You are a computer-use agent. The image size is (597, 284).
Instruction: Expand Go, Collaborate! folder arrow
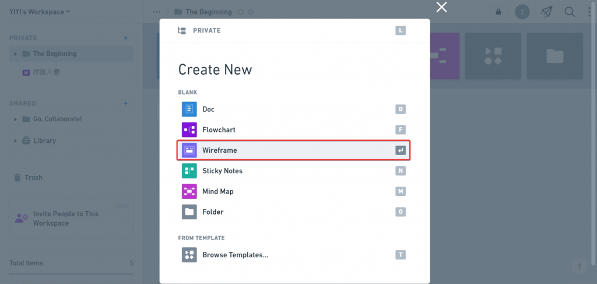click(16, 119)
